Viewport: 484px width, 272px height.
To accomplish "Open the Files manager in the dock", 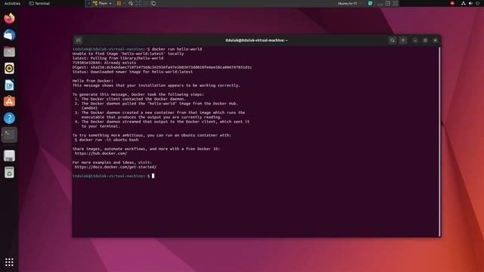I will click(x=9, y=52).
